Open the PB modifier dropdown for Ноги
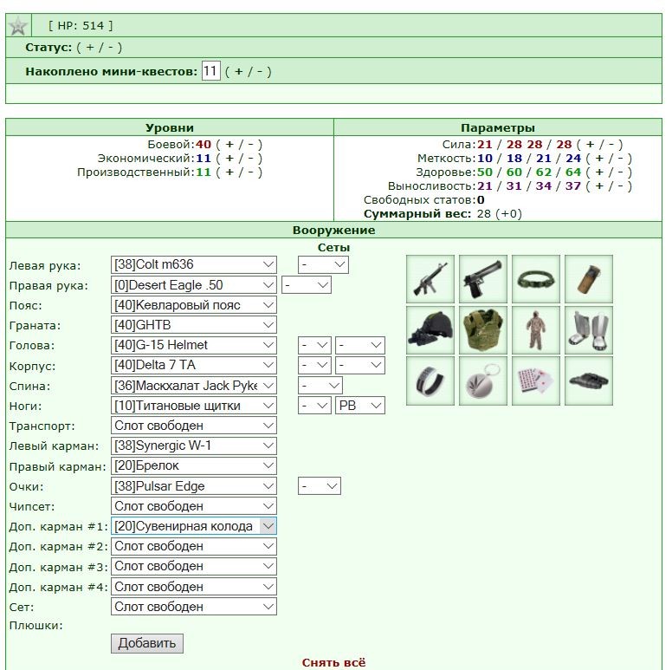This screenshot has width=672, height=670. point(360,406)
